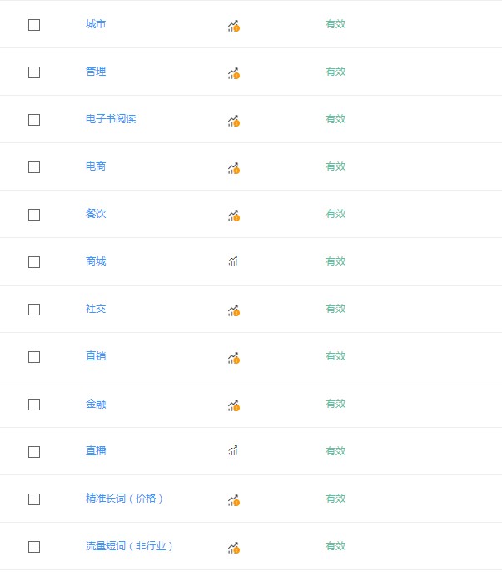Open the 精准长词（价格）link

(125, 499)
